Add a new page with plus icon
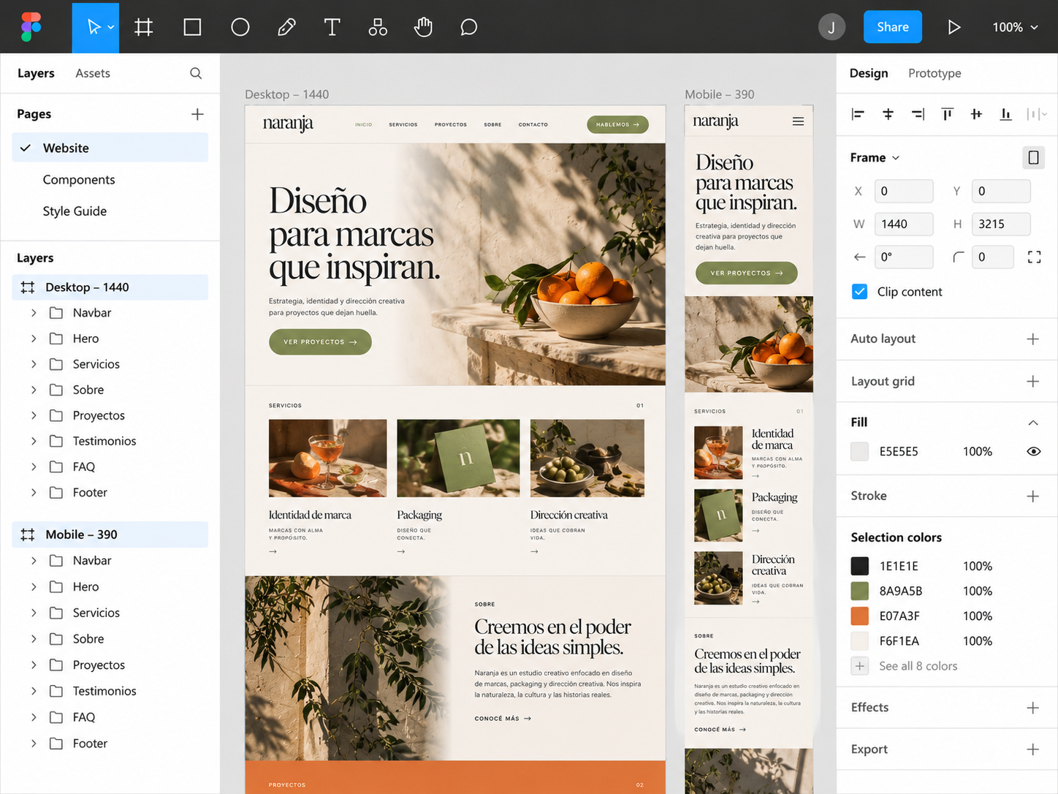1058x794 pixels. tap(197, 114)
